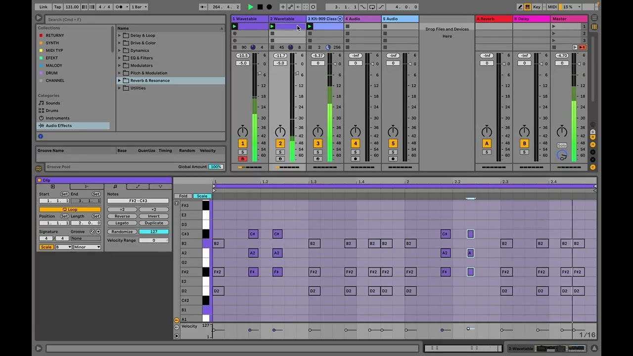Start playback with the green Play button
Viewport: 633px width, 356px height.
click(251, 7)
